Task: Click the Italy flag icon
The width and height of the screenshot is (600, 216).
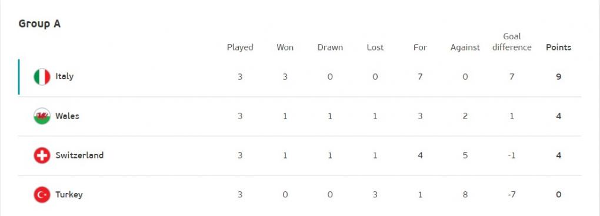Action: click(x=42, y=77)
